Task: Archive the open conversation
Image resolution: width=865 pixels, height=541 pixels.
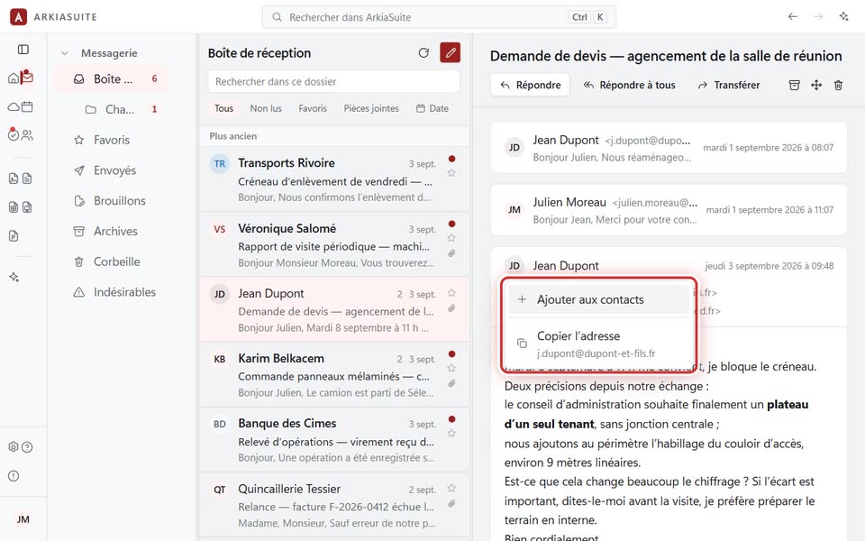Action: coord(795,85)
